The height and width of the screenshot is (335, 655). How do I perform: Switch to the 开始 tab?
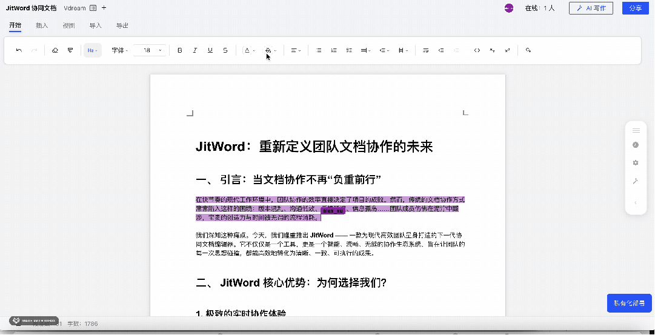point(16,25)
